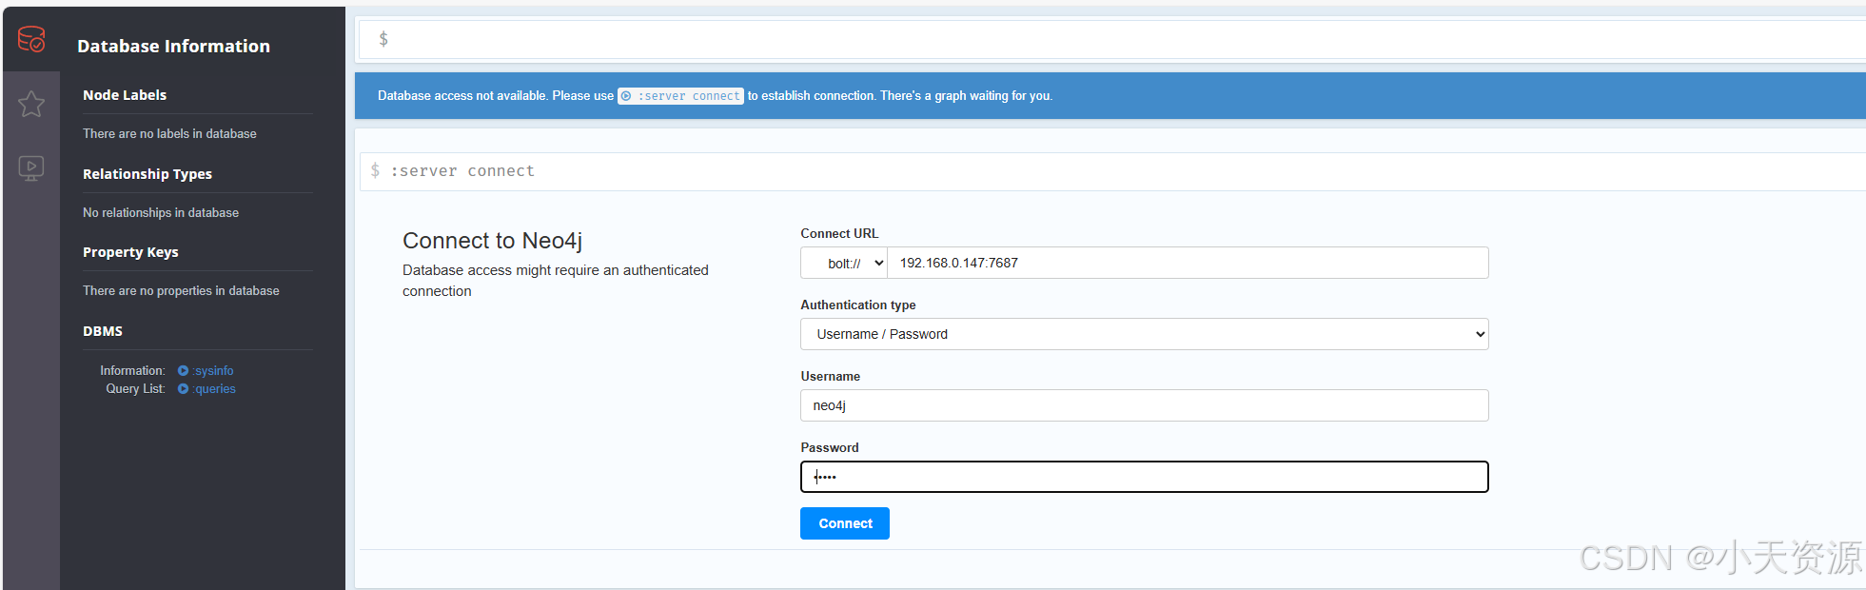Viewport: 1866px width, 590px height.
Task: Open the Database Information sidebar icon
Action: point(31,39)
